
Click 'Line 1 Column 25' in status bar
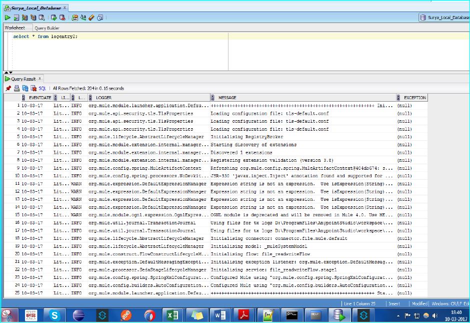(x=359, y=303)
